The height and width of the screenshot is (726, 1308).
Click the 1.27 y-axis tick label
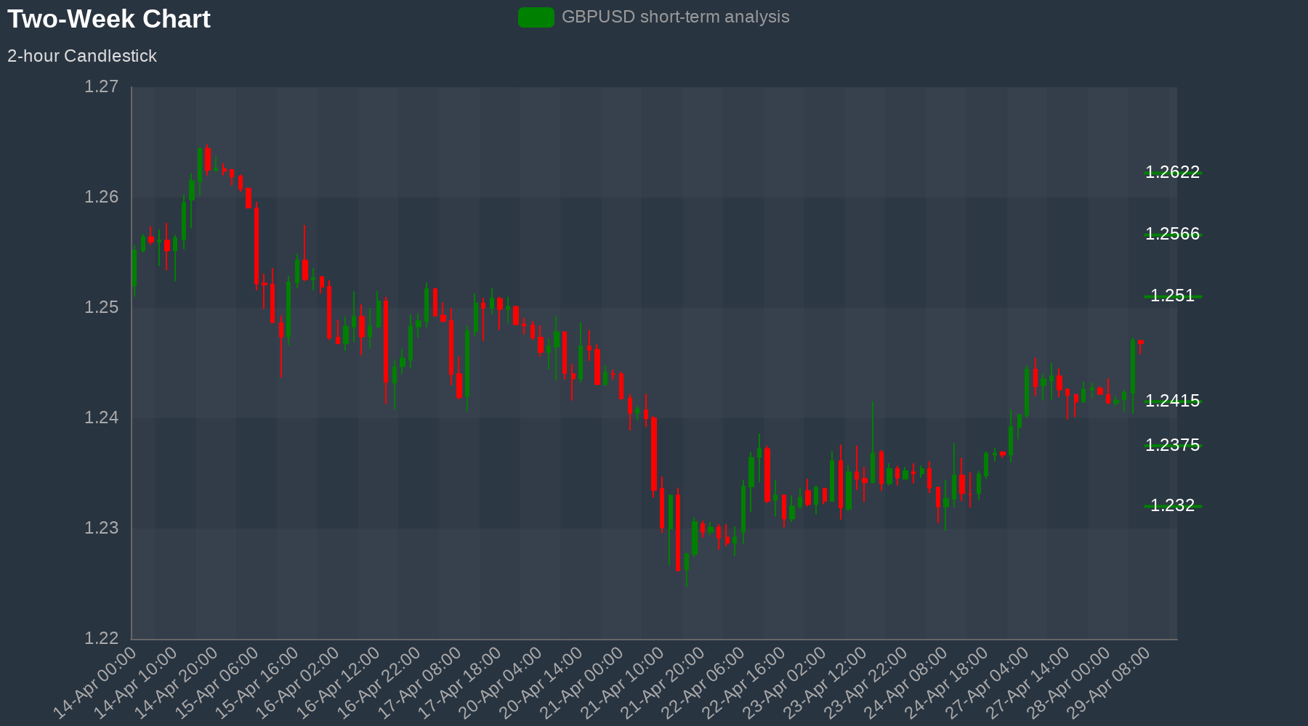101,87
